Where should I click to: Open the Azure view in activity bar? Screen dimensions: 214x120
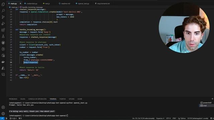point(3,68)
